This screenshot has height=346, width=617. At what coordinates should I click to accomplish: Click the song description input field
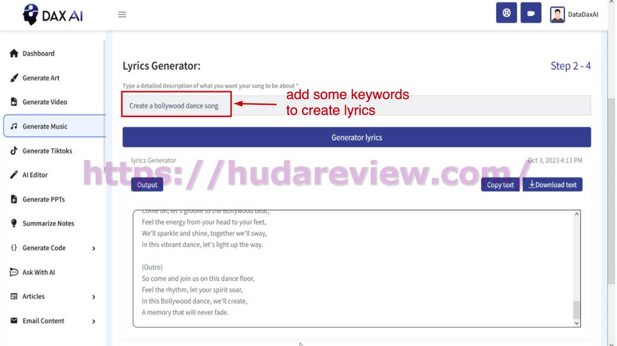356,105
